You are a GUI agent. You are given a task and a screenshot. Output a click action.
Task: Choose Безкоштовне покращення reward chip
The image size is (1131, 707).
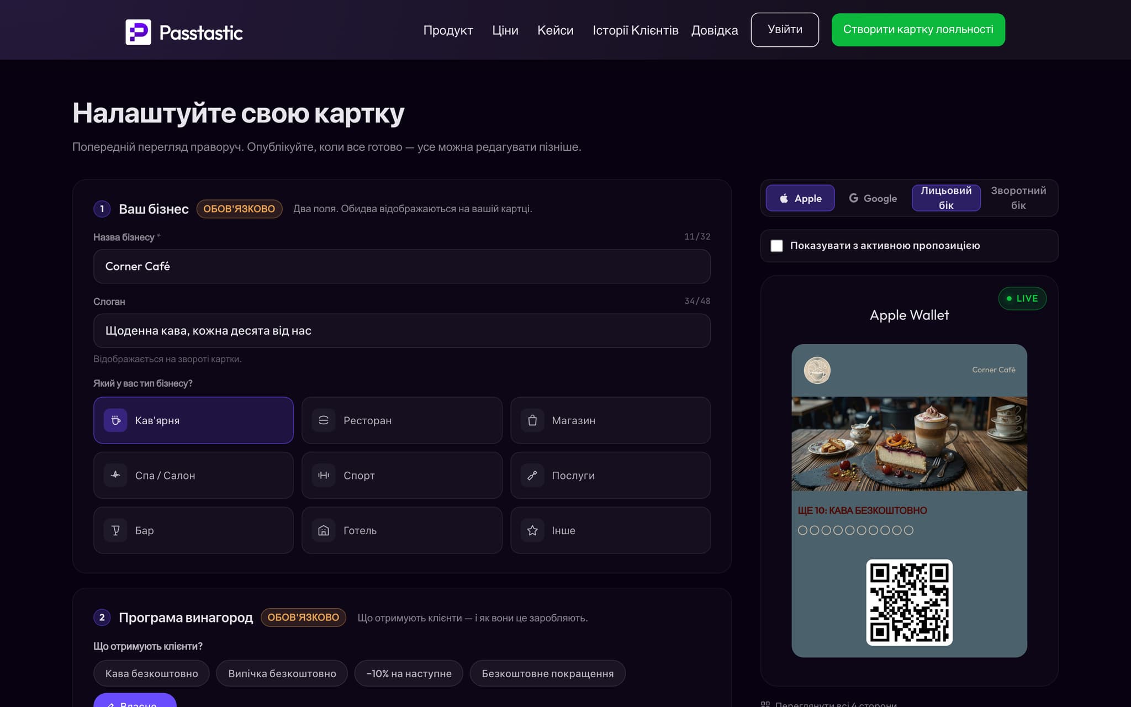click(x=547, y=673)
